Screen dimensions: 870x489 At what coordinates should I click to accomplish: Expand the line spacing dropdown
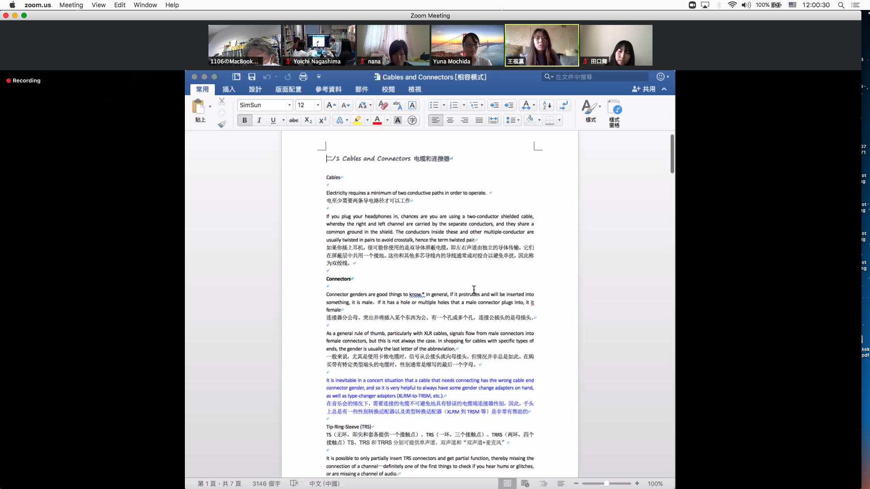pos(518,120)
